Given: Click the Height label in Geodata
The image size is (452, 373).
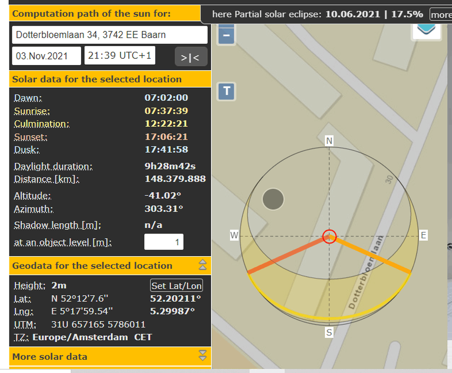Looking at the screenshot, I should [30, 286].
